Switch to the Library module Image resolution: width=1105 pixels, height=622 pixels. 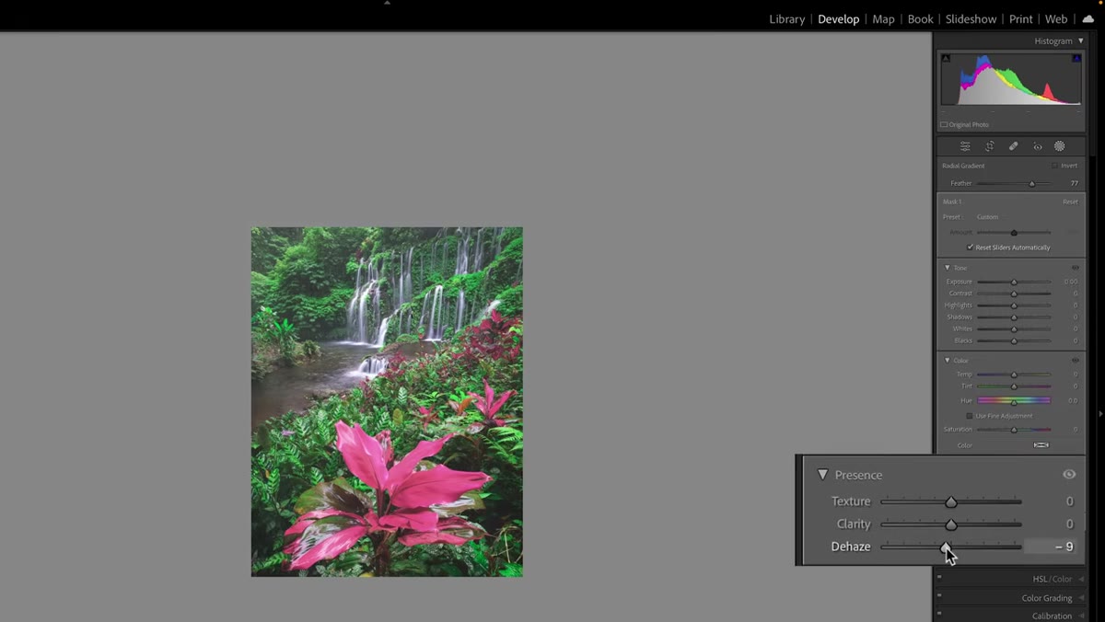[786, 18]
